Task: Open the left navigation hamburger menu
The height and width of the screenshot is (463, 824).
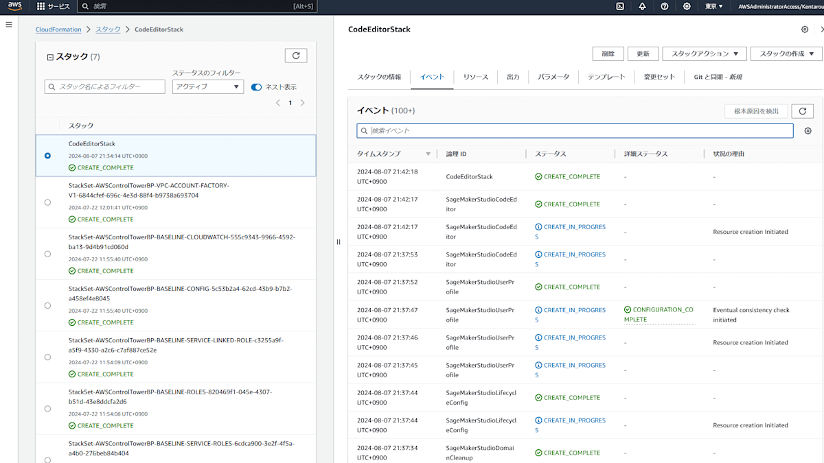Action: (9, 24)
